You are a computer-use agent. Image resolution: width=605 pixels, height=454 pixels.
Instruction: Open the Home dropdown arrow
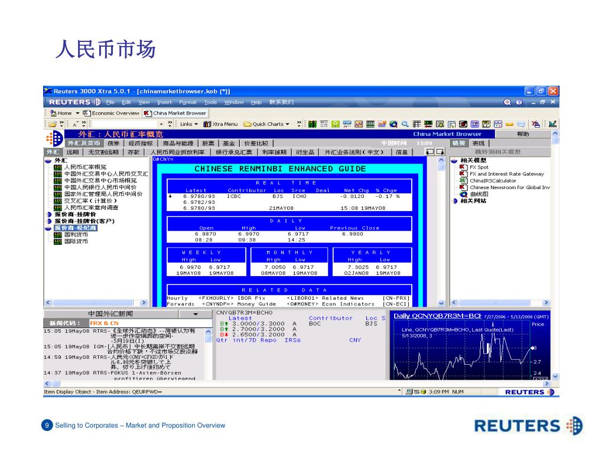pyautogui.click(x=77, y=113)
